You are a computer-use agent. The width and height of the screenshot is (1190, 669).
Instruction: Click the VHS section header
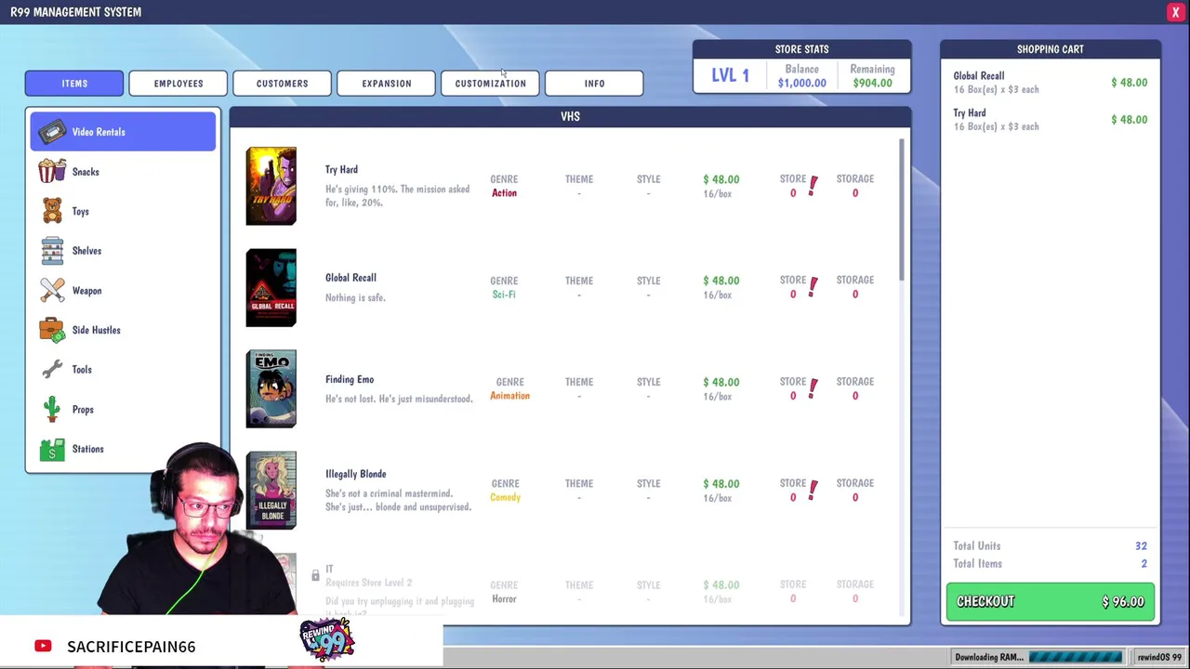[570, 116]
